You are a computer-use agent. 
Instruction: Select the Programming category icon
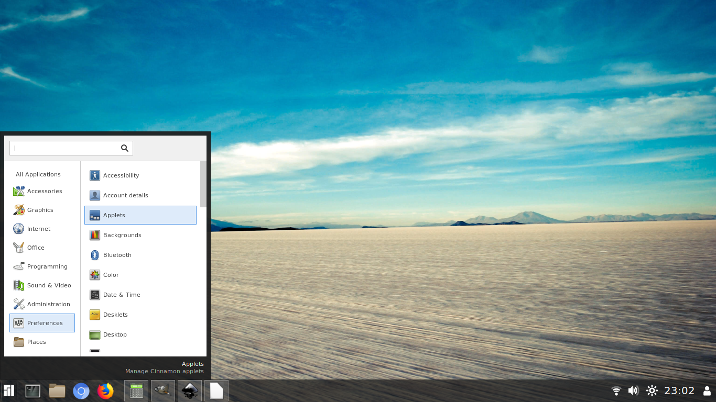19,266
